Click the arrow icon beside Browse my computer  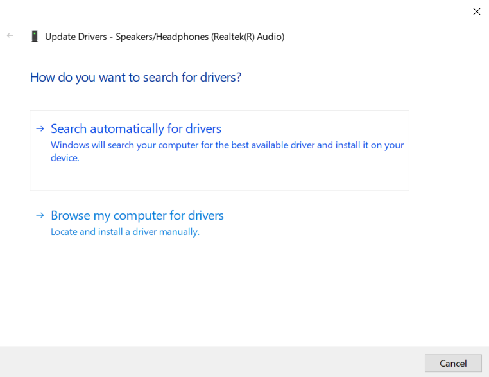[40, 215]
